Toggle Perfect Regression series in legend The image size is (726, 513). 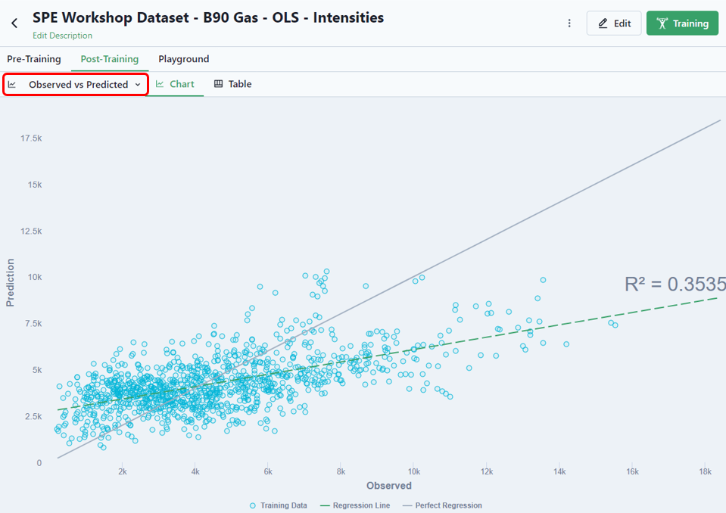tap(442, 505)
